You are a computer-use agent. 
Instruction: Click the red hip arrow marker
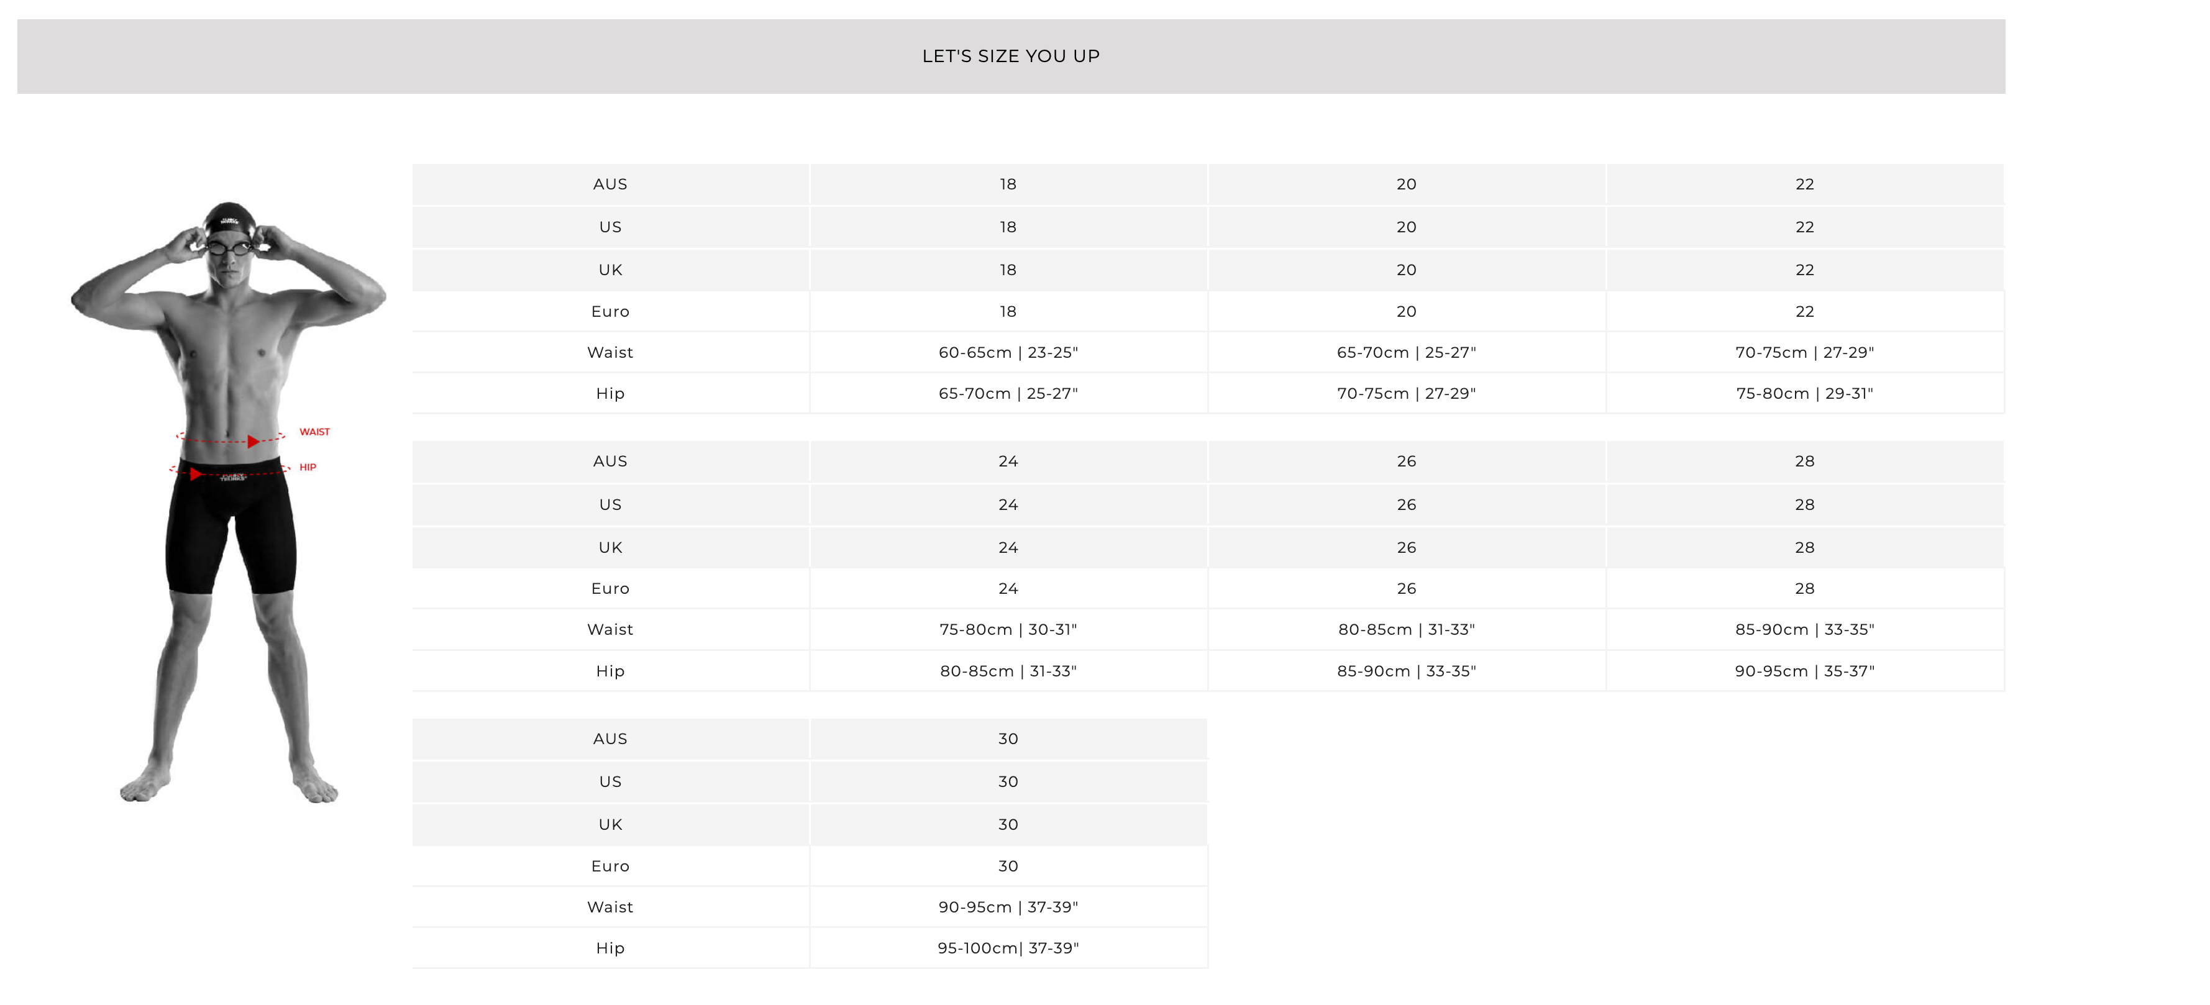(196, 474)
